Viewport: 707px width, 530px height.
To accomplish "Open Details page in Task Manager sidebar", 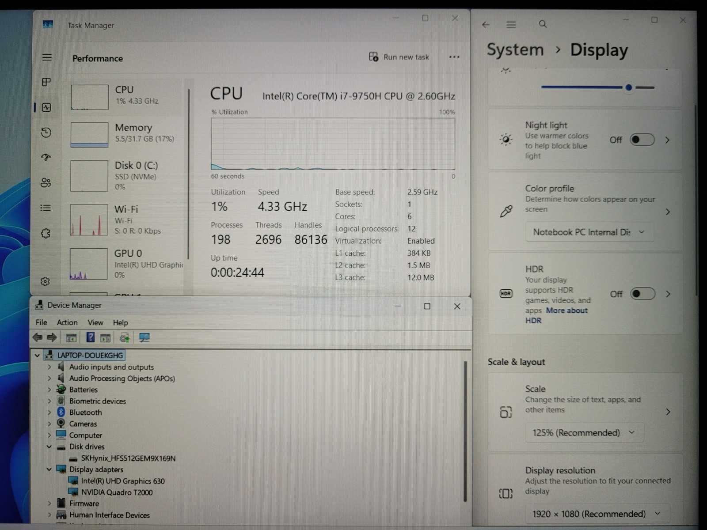I will click(x=46, y=208).
